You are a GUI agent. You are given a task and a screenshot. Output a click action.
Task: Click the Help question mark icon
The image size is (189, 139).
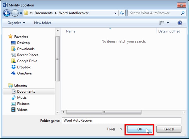(180, 23)
